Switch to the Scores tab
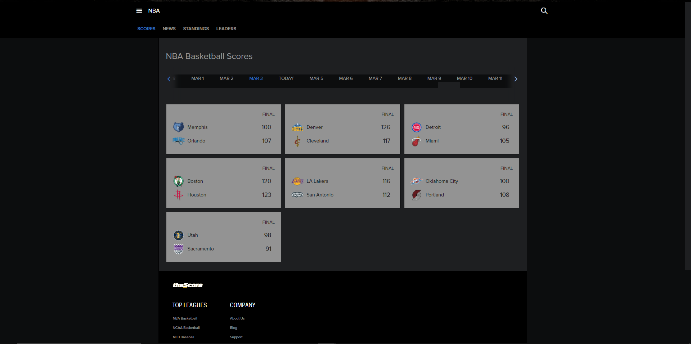 146,29
